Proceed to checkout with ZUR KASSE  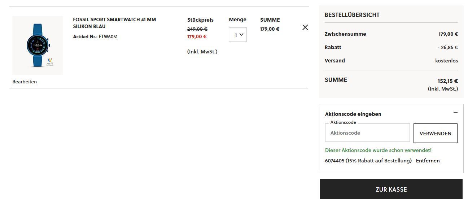pyautogui.click(x=391, y=189)
